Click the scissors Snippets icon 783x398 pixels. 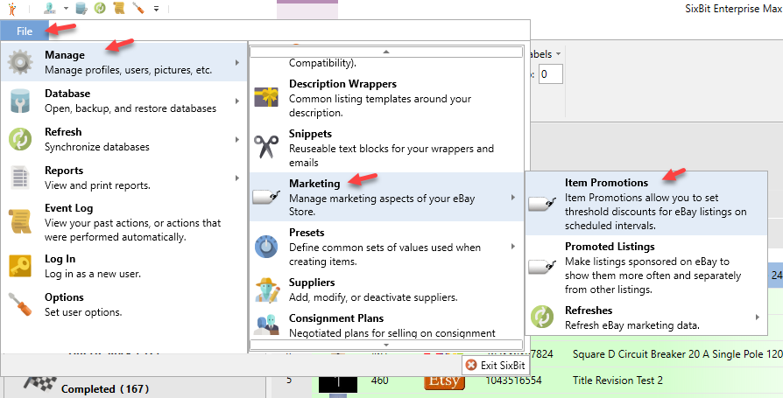pos(266,147)
